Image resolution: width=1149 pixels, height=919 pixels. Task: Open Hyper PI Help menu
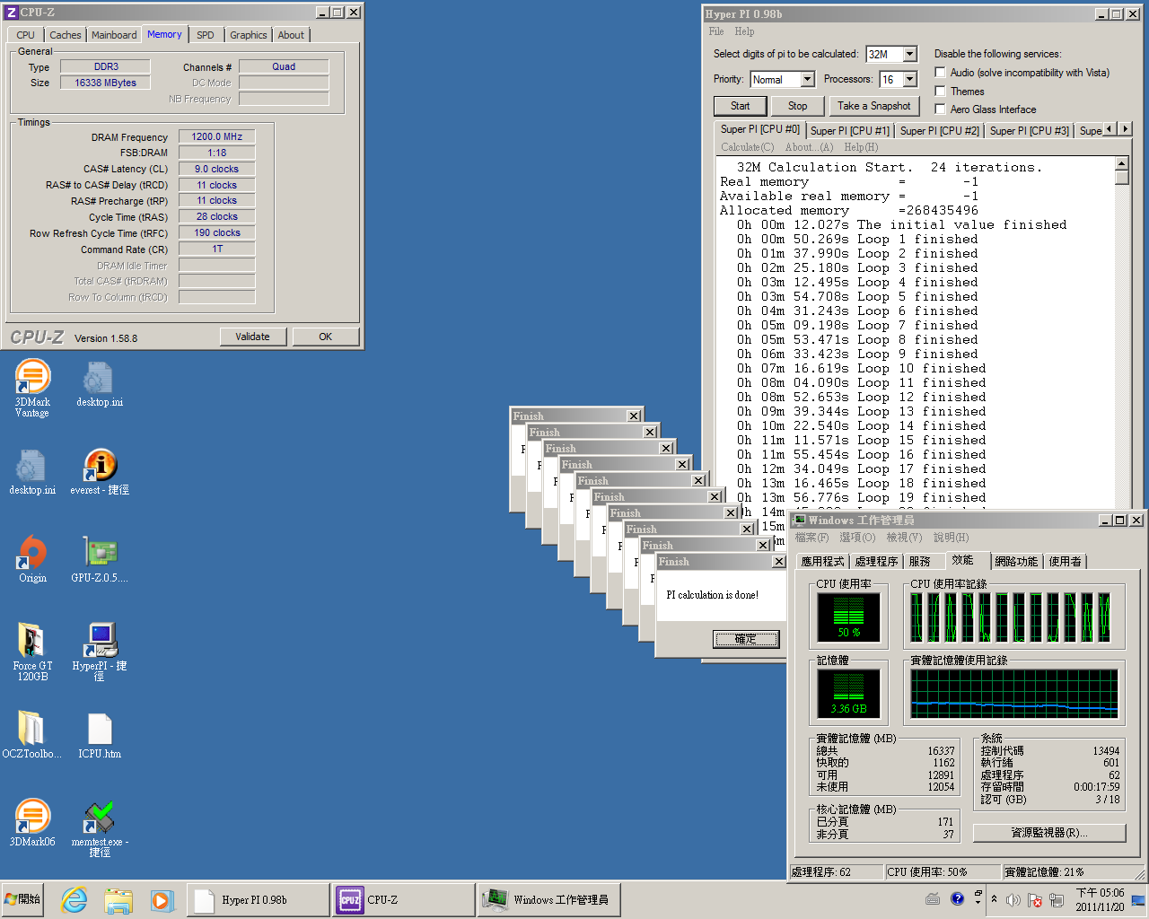pos(744,31)
